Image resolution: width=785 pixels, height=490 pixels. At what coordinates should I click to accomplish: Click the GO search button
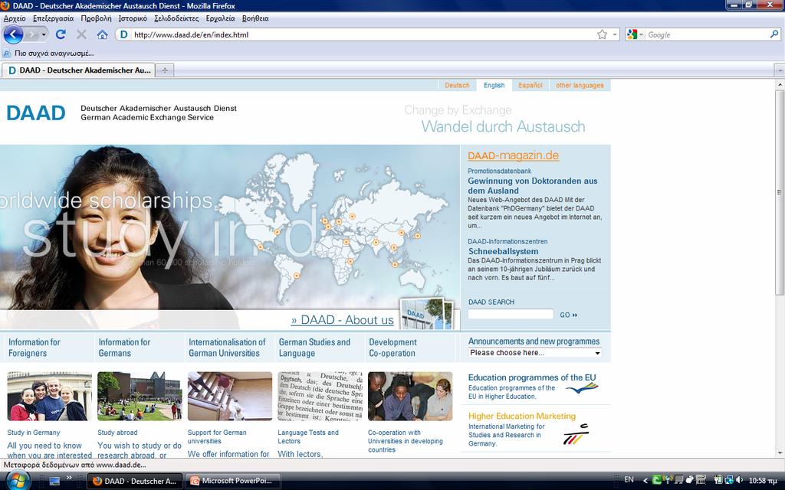(568, 315)
